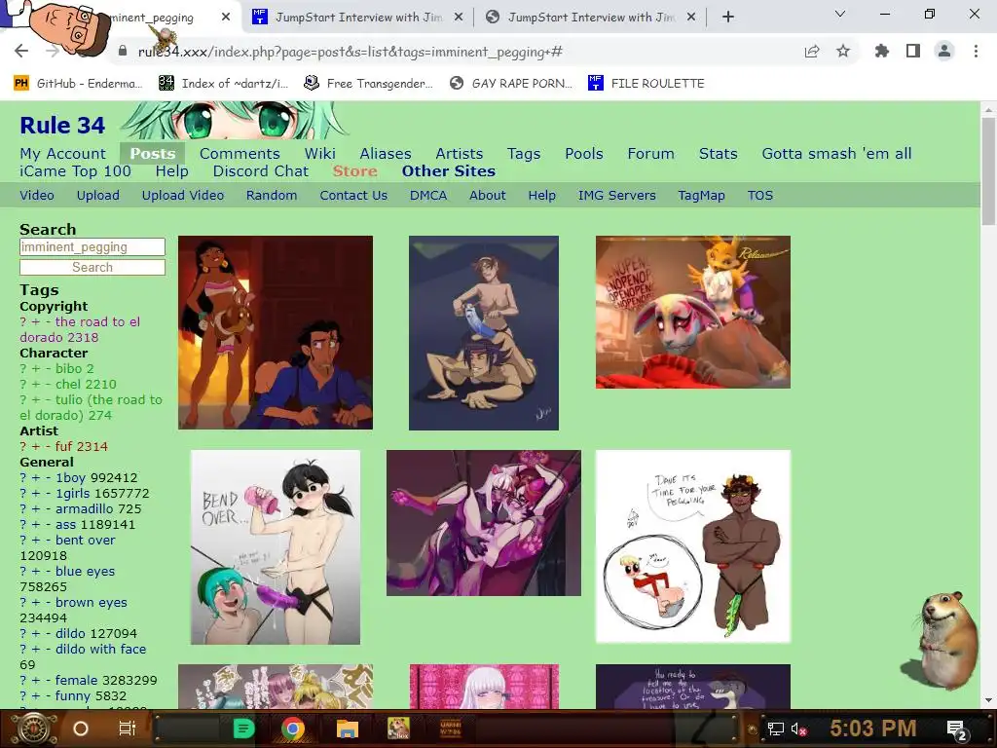Open the Tags navigation link

tap(524, 153)
